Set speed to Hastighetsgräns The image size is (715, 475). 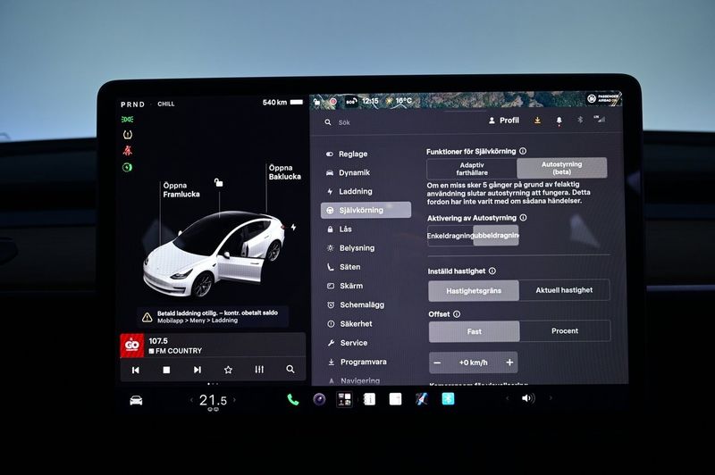pyautogui.click(x=474, y=290)
